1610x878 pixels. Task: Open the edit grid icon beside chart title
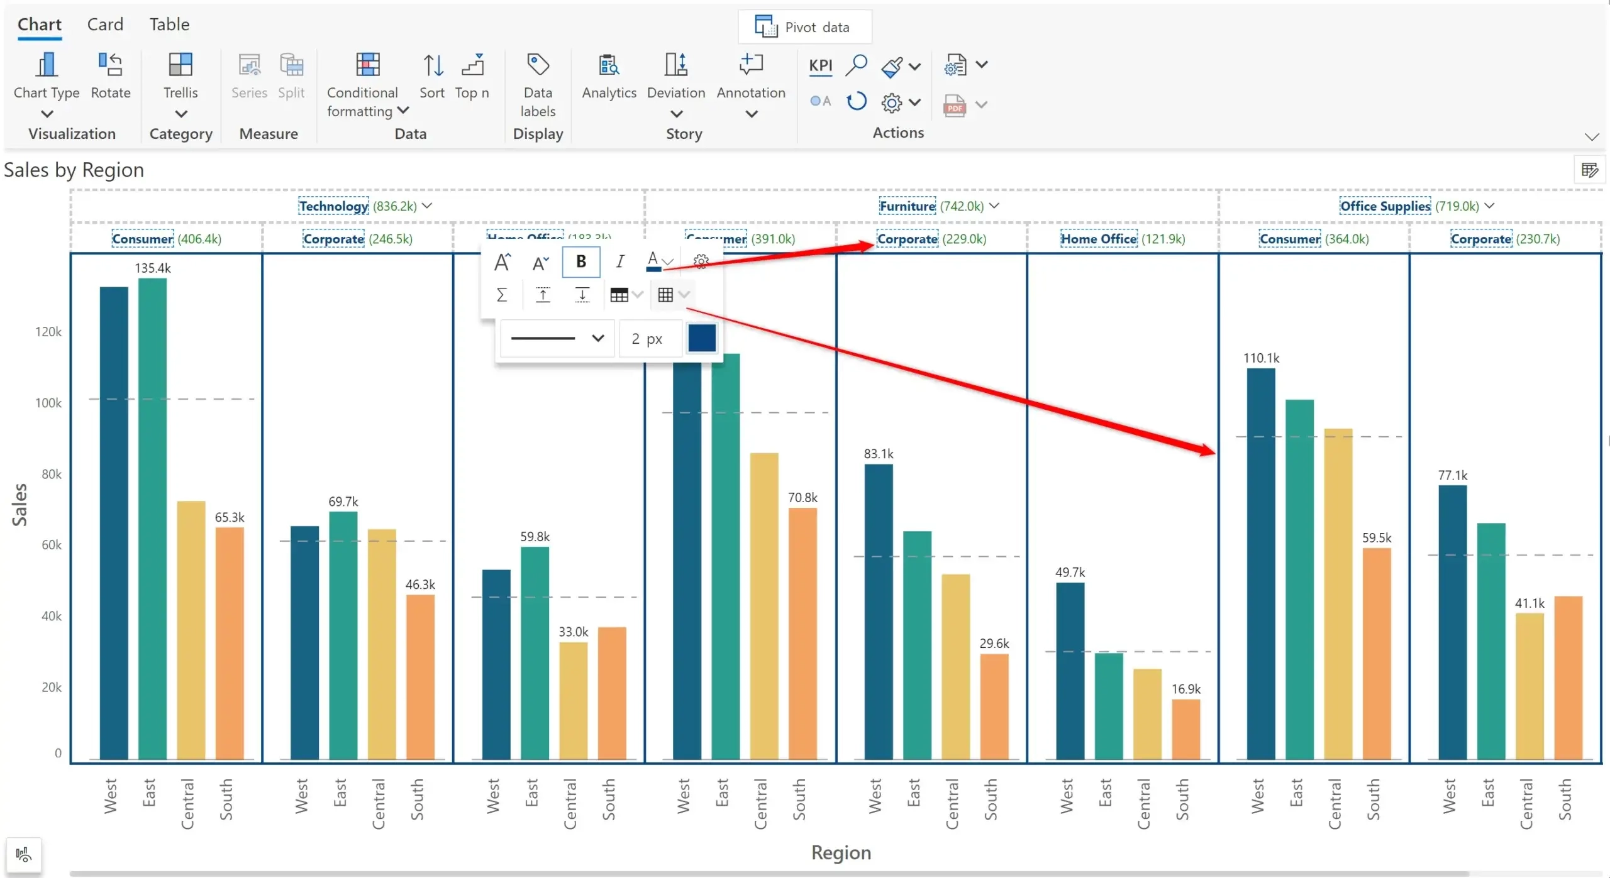click(x=1589, y=170)
